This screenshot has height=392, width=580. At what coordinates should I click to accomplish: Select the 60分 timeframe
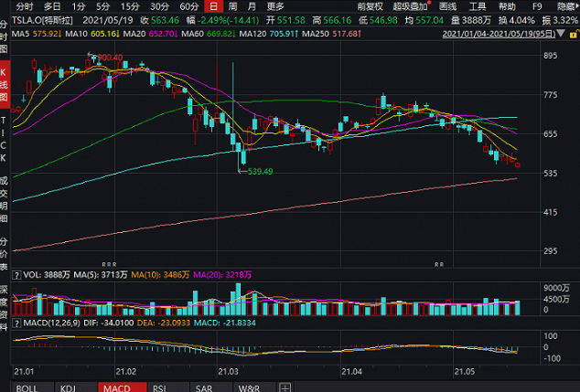189,6
